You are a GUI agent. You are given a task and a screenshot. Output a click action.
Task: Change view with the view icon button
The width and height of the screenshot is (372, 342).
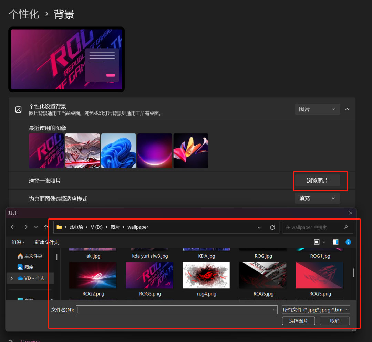click(317, 242)
